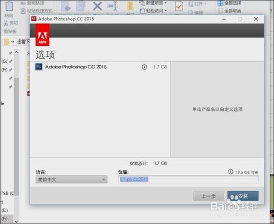
Task: Click Select all (全部选择) in Explorer ribbon
Action: point(230,3)
